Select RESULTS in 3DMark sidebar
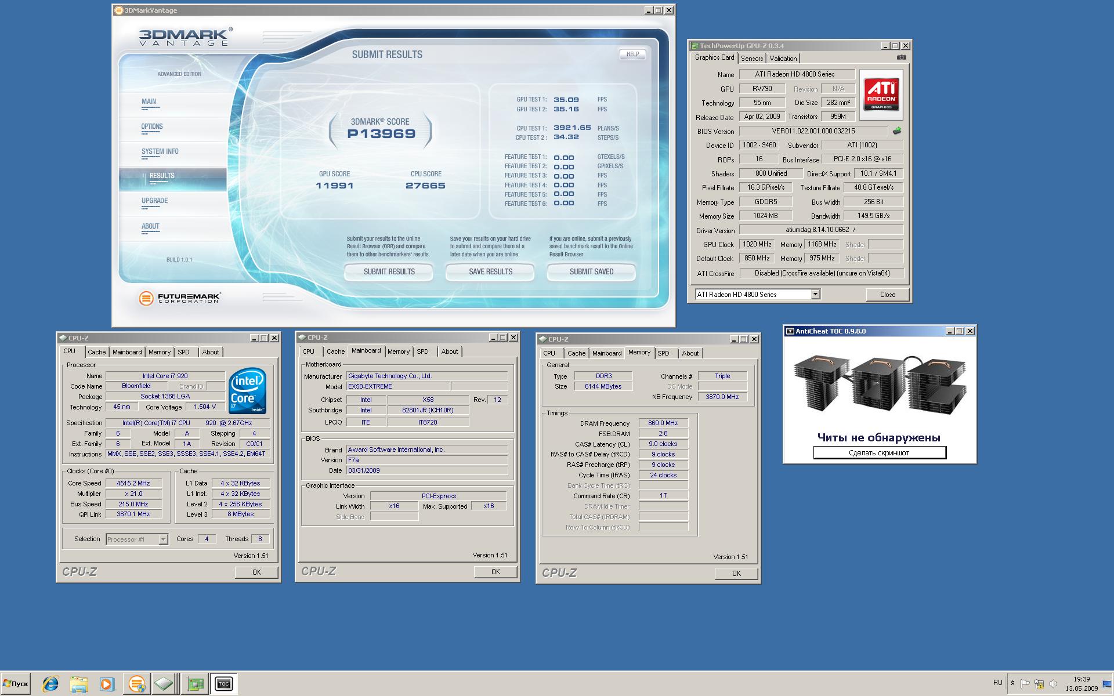Image resolution: width=1114 pixels, height=696 pixels. pyautogui.click(x=173, y=179)
